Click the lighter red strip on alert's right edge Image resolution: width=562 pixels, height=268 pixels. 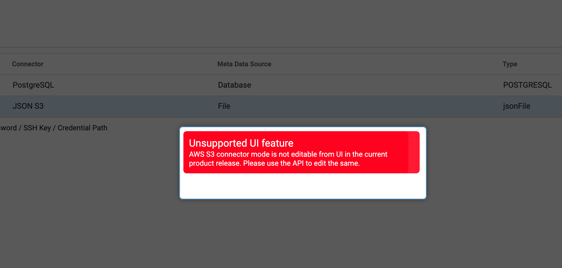414,152
